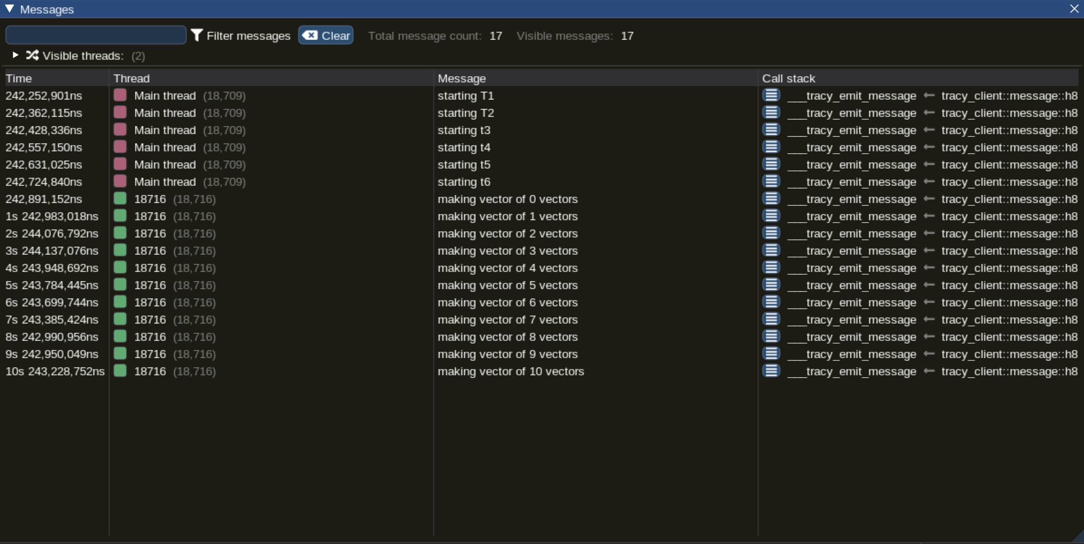Open call stack icon for 'making vector of 8 vectors'
Viewport: 1084px width, 544px height.
771,336
